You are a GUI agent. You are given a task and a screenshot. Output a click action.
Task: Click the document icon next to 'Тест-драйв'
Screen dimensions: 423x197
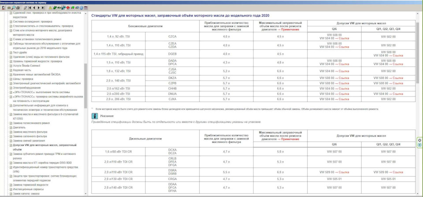(x=11, y=52)
